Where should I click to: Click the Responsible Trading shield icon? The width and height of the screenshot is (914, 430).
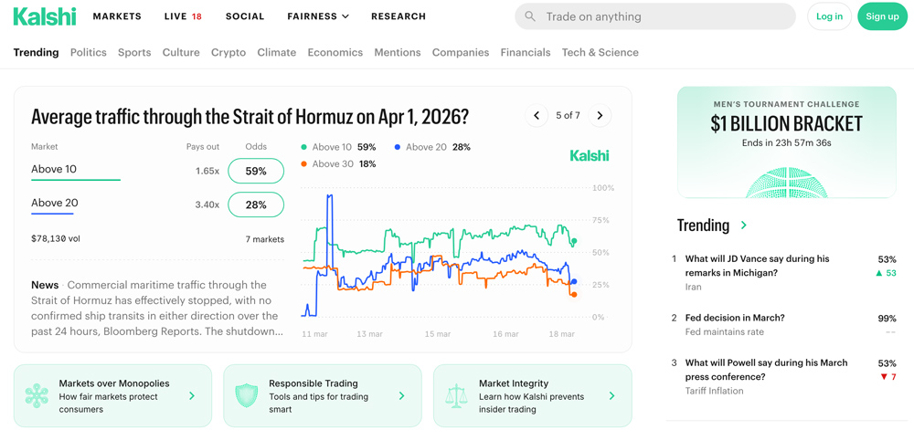click(245, 395)
